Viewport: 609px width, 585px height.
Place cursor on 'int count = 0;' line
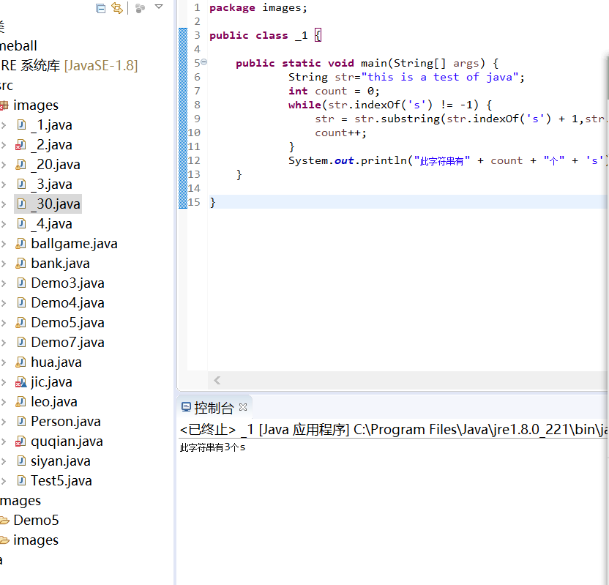tap(334, 91)
